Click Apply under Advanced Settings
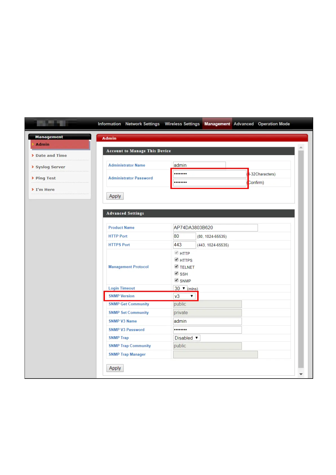The width and height of the screenshot is (336, 475). pyautogui.click(x=115, y=368)
